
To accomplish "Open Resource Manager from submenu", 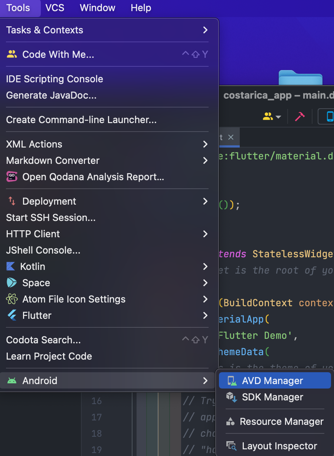I will coord(275,422).
